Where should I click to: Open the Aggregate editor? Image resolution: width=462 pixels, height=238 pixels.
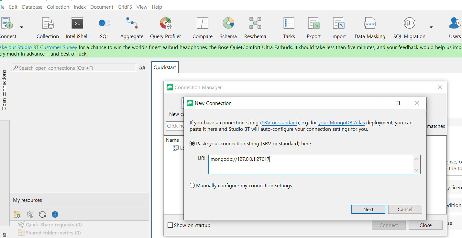point(132,28)
